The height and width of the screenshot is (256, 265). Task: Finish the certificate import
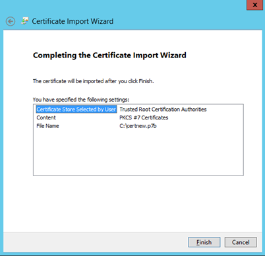tap(204, 242)
